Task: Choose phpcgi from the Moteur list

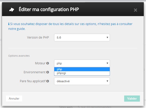Action: pyautogui.click(x=82, y=73)
